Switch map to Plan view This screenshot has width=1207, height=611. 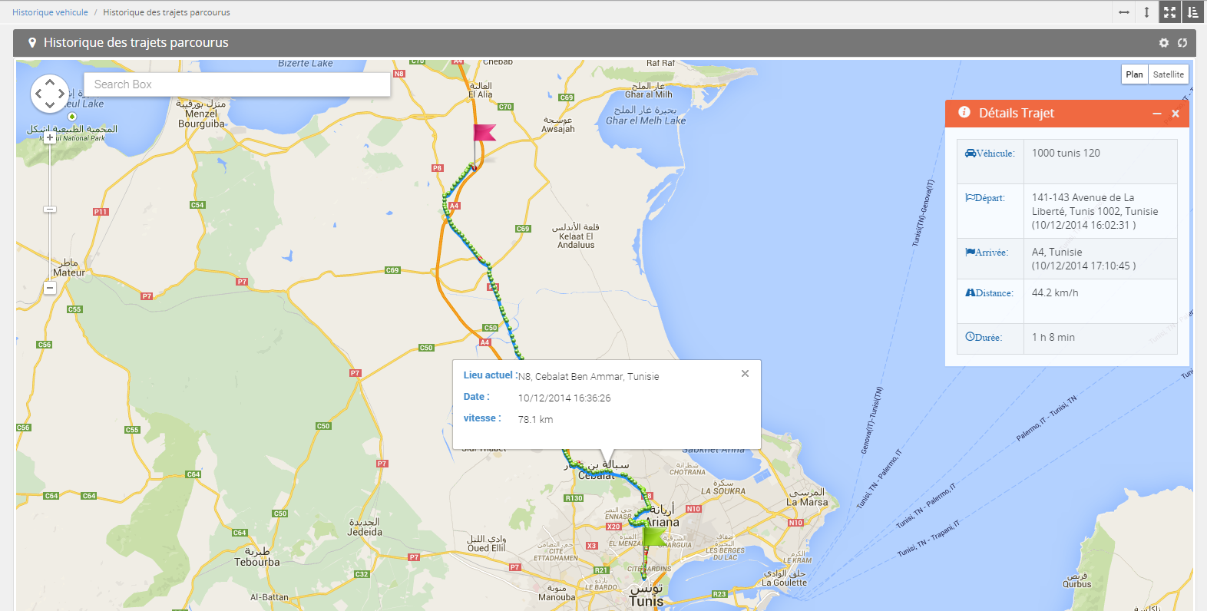(1134, 74)
